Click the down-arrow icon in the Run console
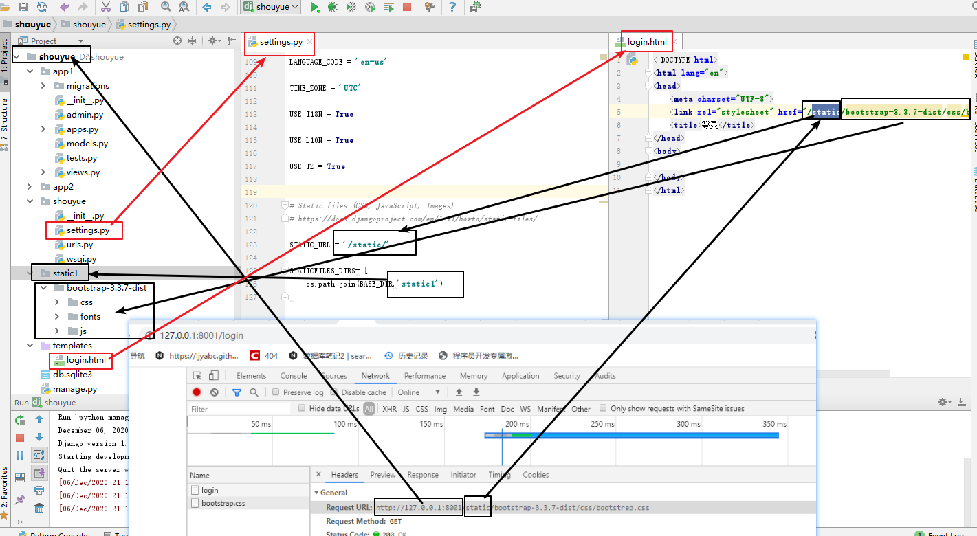Image resolution: width=977 pixels, height=536 pixels. [39, 437]
